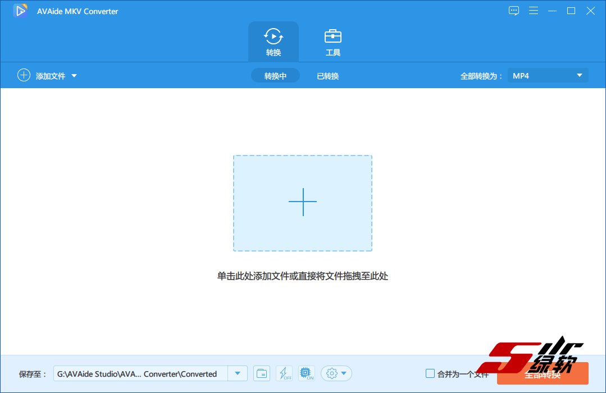606x393 pixels.
Task: Switch to the 转换 (Convert) tab
Action: tap(274, 43)
